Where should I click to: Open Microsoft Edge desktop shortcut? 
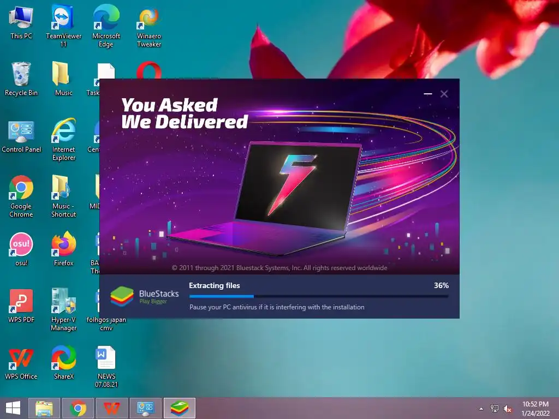106,26
